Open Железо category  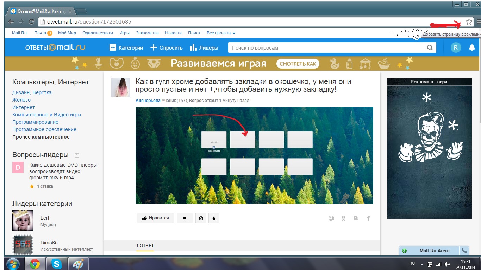(x=21, y=100)
